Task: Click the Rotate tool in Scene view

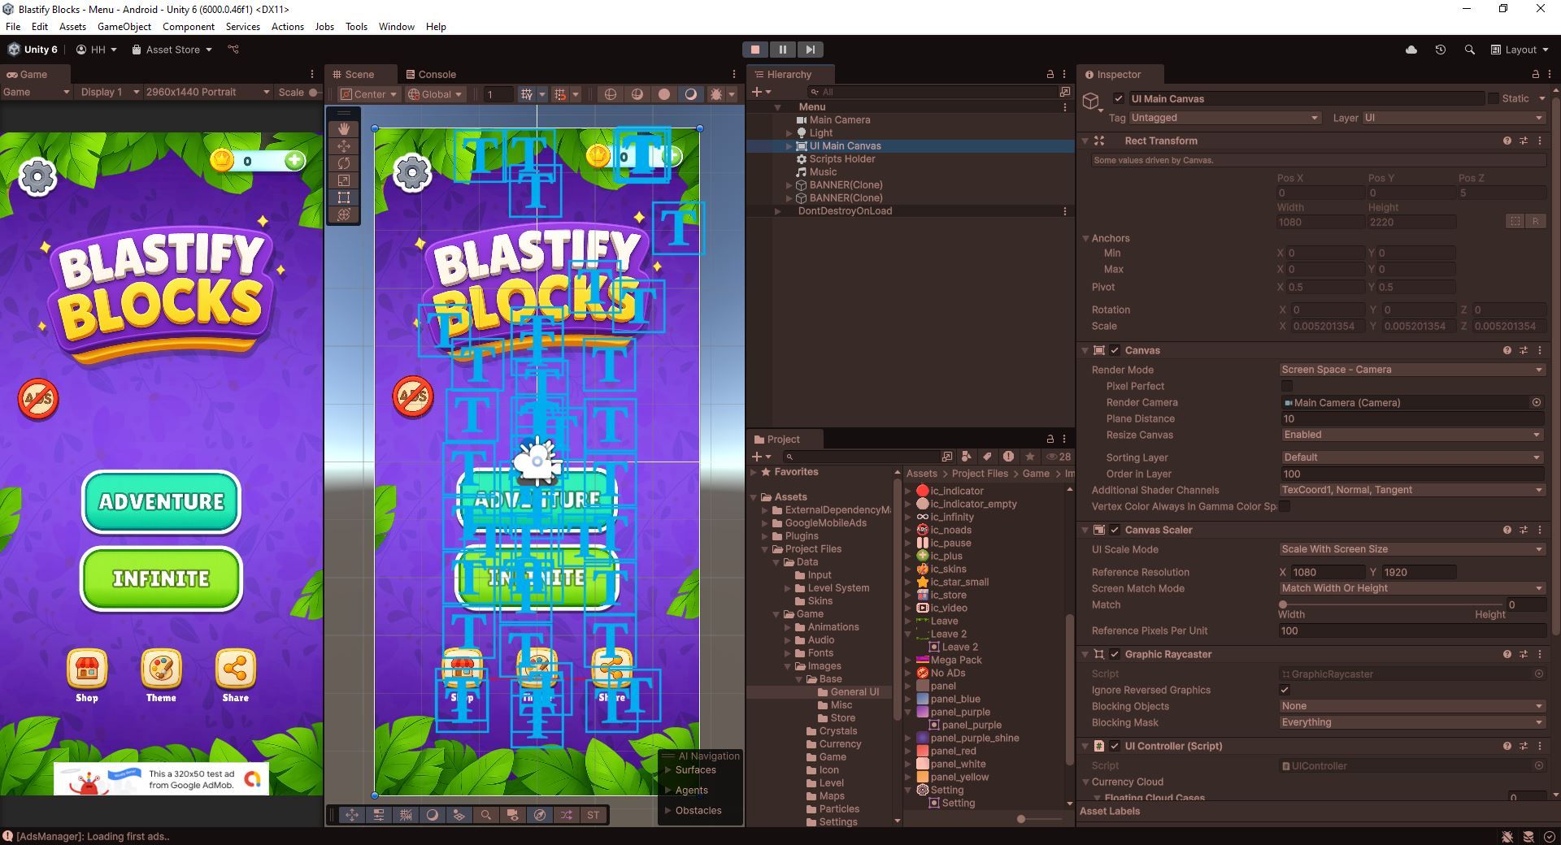Action: [x=344, y=163]
